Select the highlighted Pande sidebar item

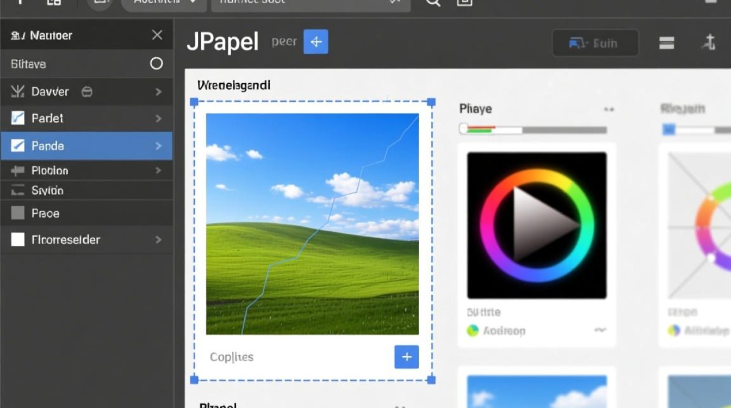(86, 146)
